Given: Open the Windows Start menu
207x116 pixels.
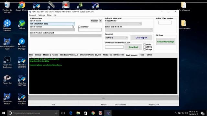Looking at the screenshot, I should [4, 113].
